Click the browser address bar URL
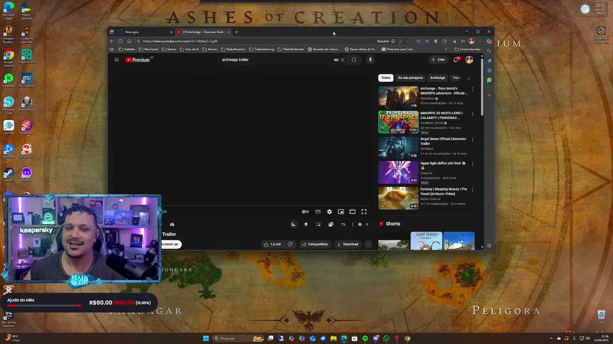The image size is (613, 344). pos(180,41)
